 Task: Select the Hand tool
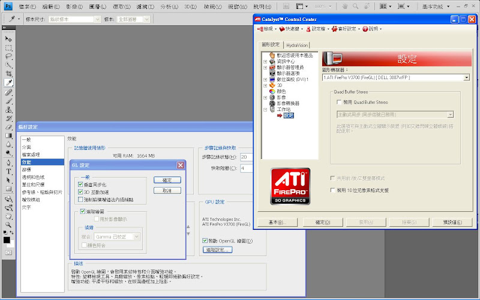pyautogui.click(x=8, y=216)
